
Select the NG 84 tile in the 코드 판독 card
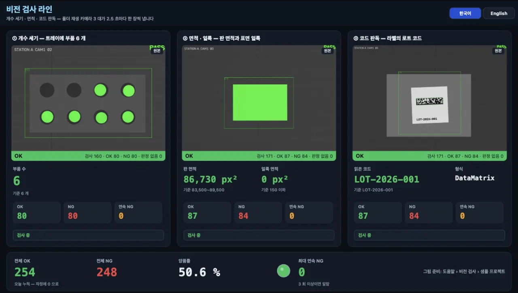pos(429,212)
